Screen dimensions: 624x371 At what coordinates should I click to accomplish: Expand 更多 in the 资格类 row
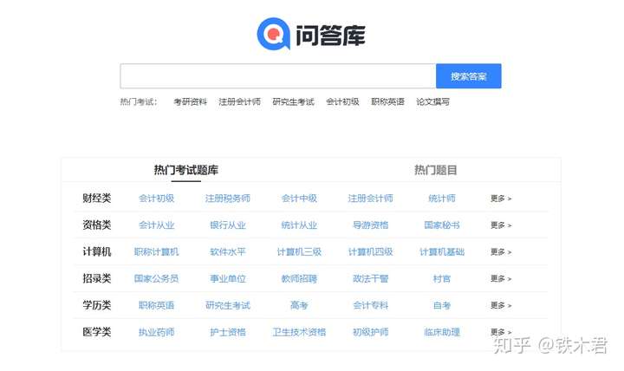[x=501, y=225]
